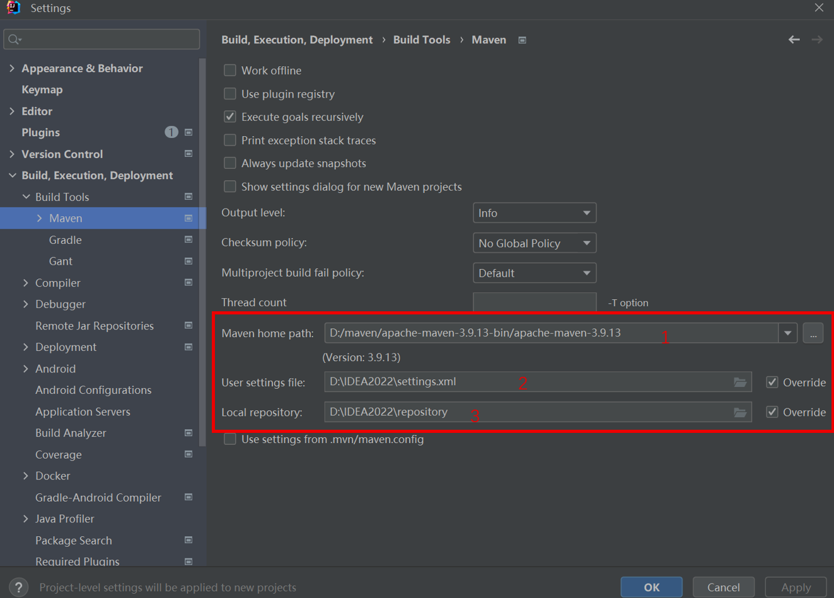Screen dimensions: 834x598
Task: Uncheck Override for User settings file
Action: [x=772, y=382]
